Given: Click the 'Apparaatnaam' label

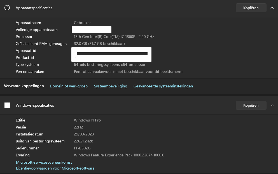Looking at the screenshot, I should (x=28, y=23).
